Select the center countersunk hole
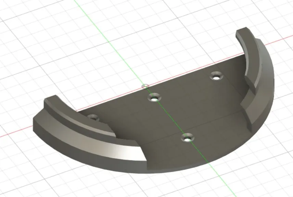This screenshot has width=293, height=197. click(154, 99)
